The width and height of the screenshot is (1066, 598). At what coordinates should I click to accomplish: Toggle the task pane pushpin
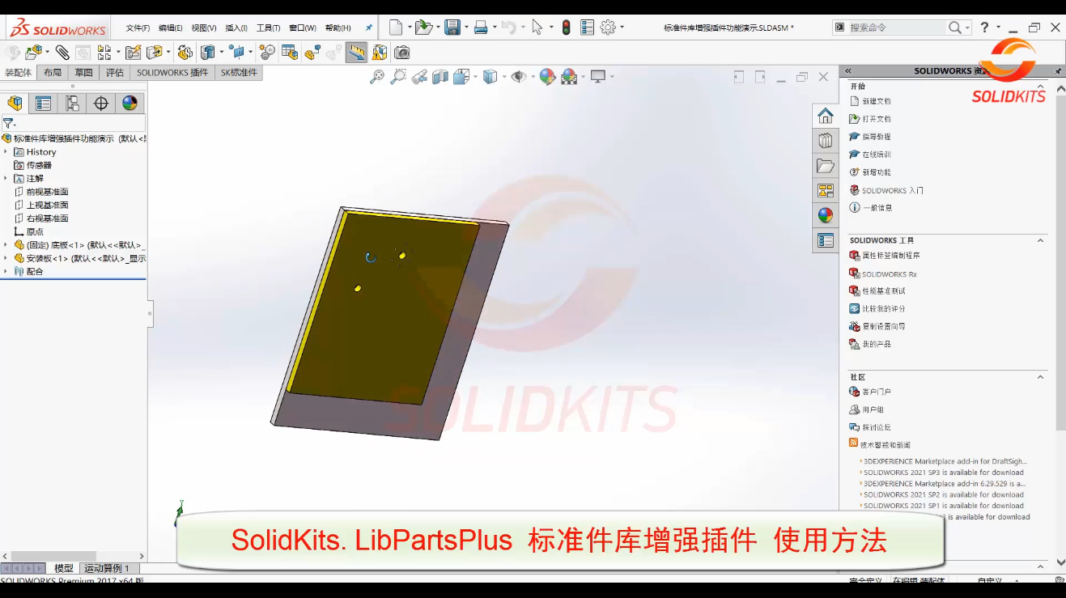click(x=1057, y=71)
